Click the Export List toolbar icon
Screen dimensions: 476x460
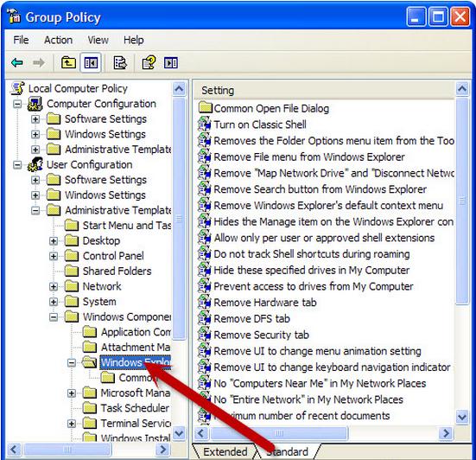[120, 62]
